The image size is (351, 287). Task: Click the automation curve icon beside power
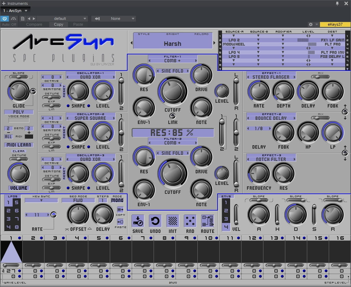(13, 18)
